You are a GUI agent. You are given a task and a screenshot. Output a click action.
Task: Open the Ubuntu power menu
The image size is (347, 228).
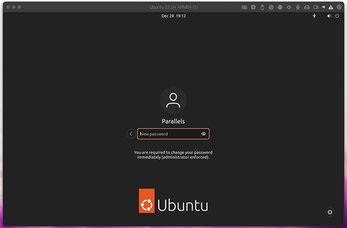pos(337,16)
